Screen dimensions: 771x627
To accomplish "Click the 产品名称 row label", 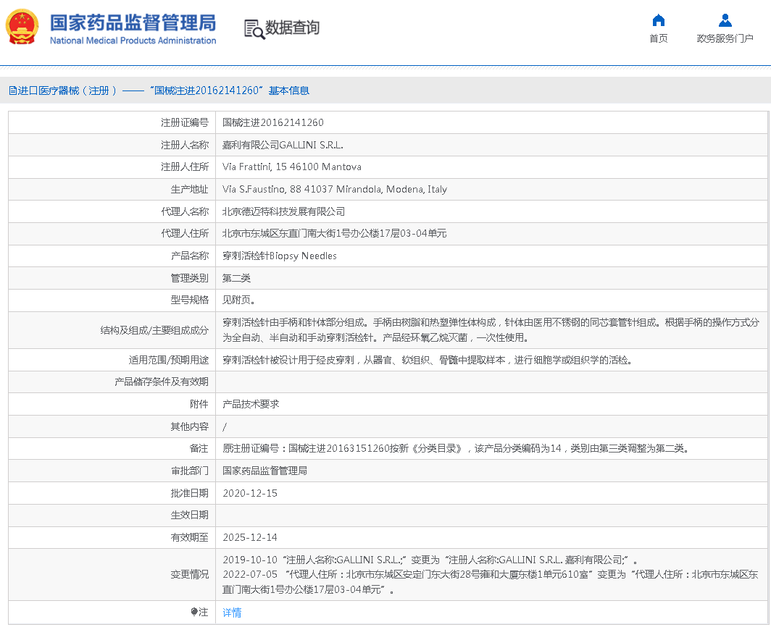I will tap(190, 256).
